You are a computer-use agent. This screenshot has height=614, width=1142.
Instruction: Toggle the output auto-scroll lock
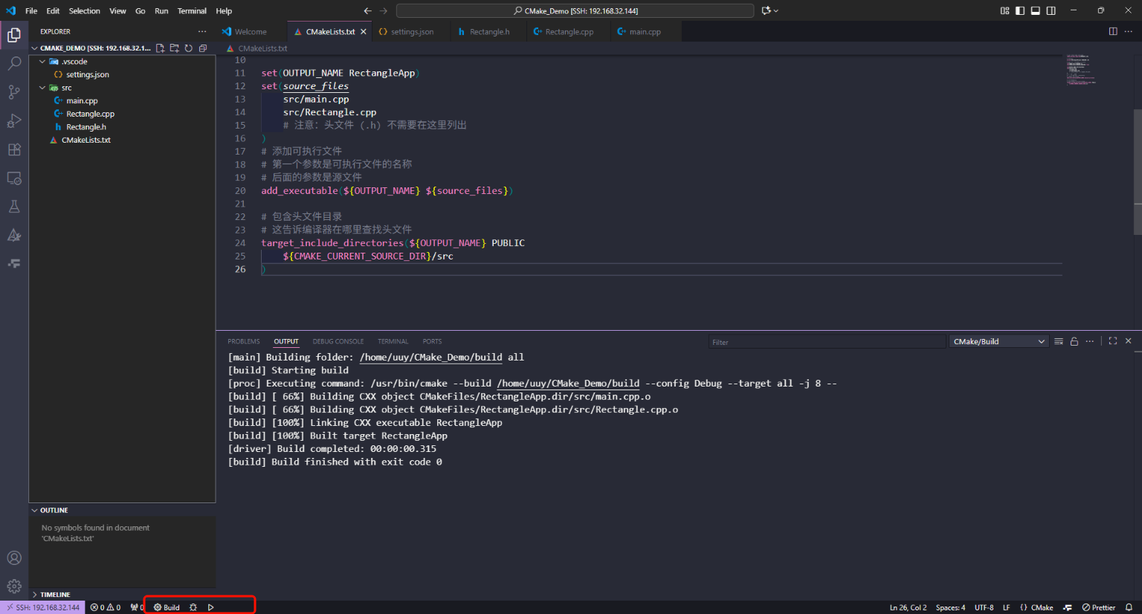pyautogui.click(x=1074, y=341)
